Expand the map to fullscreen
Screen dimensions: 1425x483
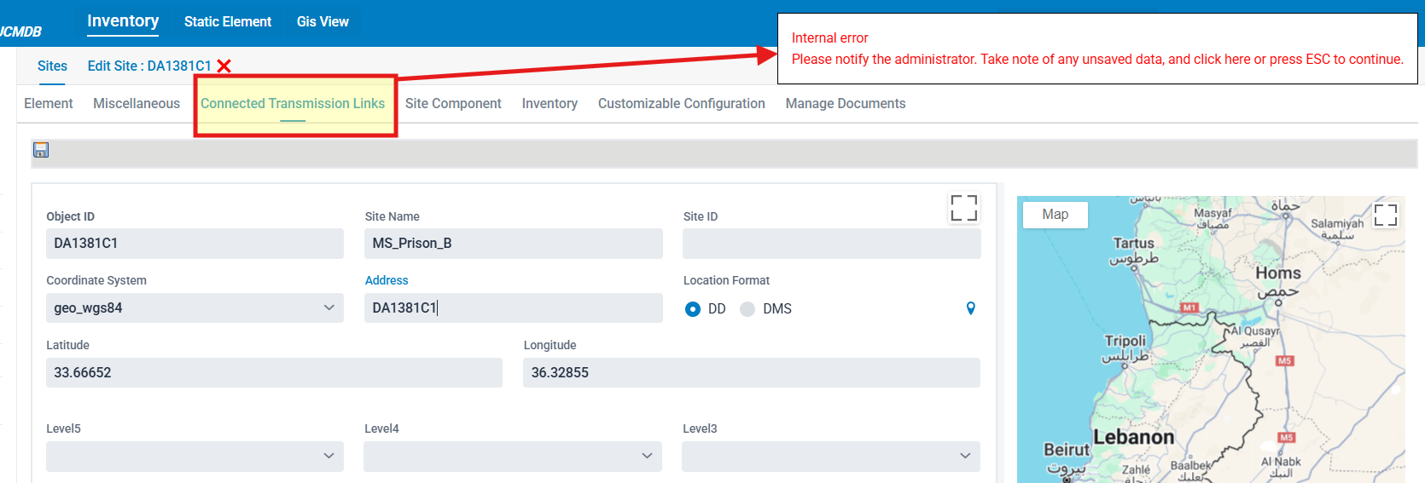pyautogui.click(x=1385, y=215)
